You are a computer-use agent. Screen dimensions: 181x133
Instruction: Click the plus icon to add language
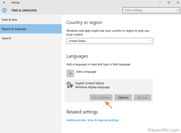click(x=70, y=73)
